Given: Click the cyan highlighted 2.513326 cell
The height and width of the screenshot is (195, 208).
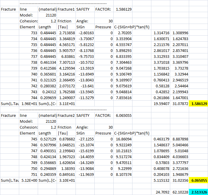Looking at the screenshot, I should click(198, 192).
